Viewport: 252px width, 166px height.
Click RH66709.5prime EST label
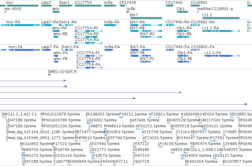(37, 150)
